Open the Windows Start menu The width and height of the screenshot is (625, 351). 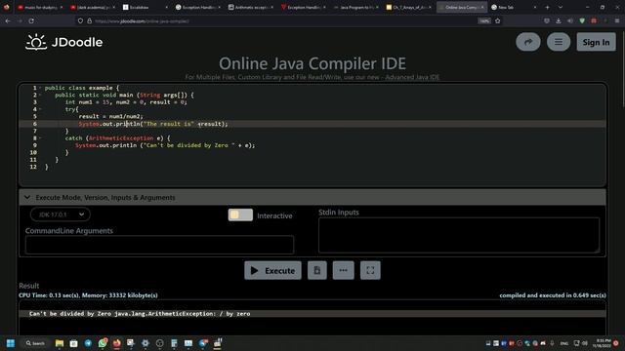tap(11, 343)
